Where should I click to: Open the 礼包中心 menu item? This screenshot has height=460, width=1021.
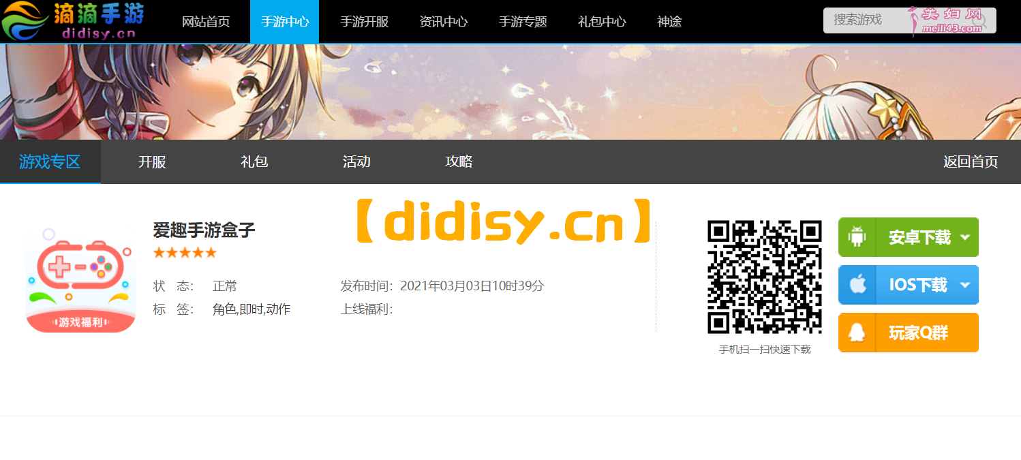[x=602, y=22]
